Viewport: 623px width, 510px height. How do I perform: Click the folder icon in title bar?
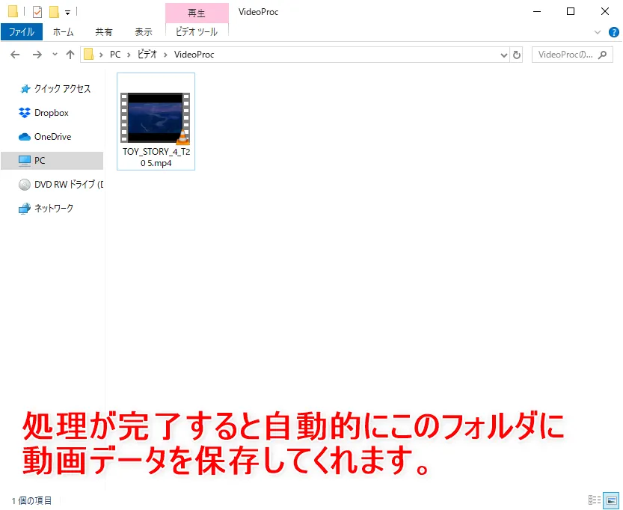click(x=13, y=11)
